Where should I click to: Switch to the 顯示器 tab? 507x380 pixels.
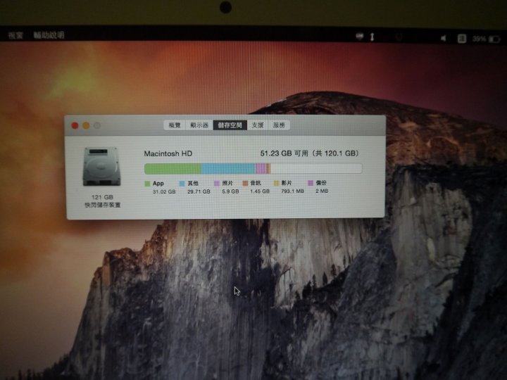(199, 125)
